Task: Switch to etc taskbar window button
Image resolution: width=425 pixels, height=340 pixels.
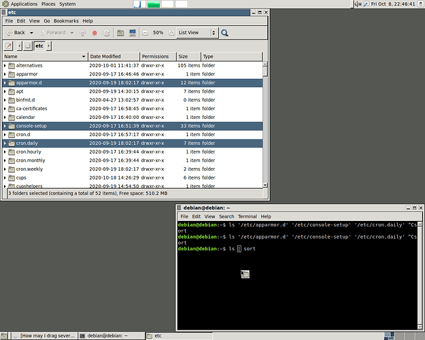Action: click(179, 336)
